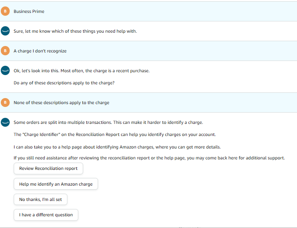The height and width of the screenshot is (228, 297).
Task: Select the Business Prime message text
Action: pos(29,11)
